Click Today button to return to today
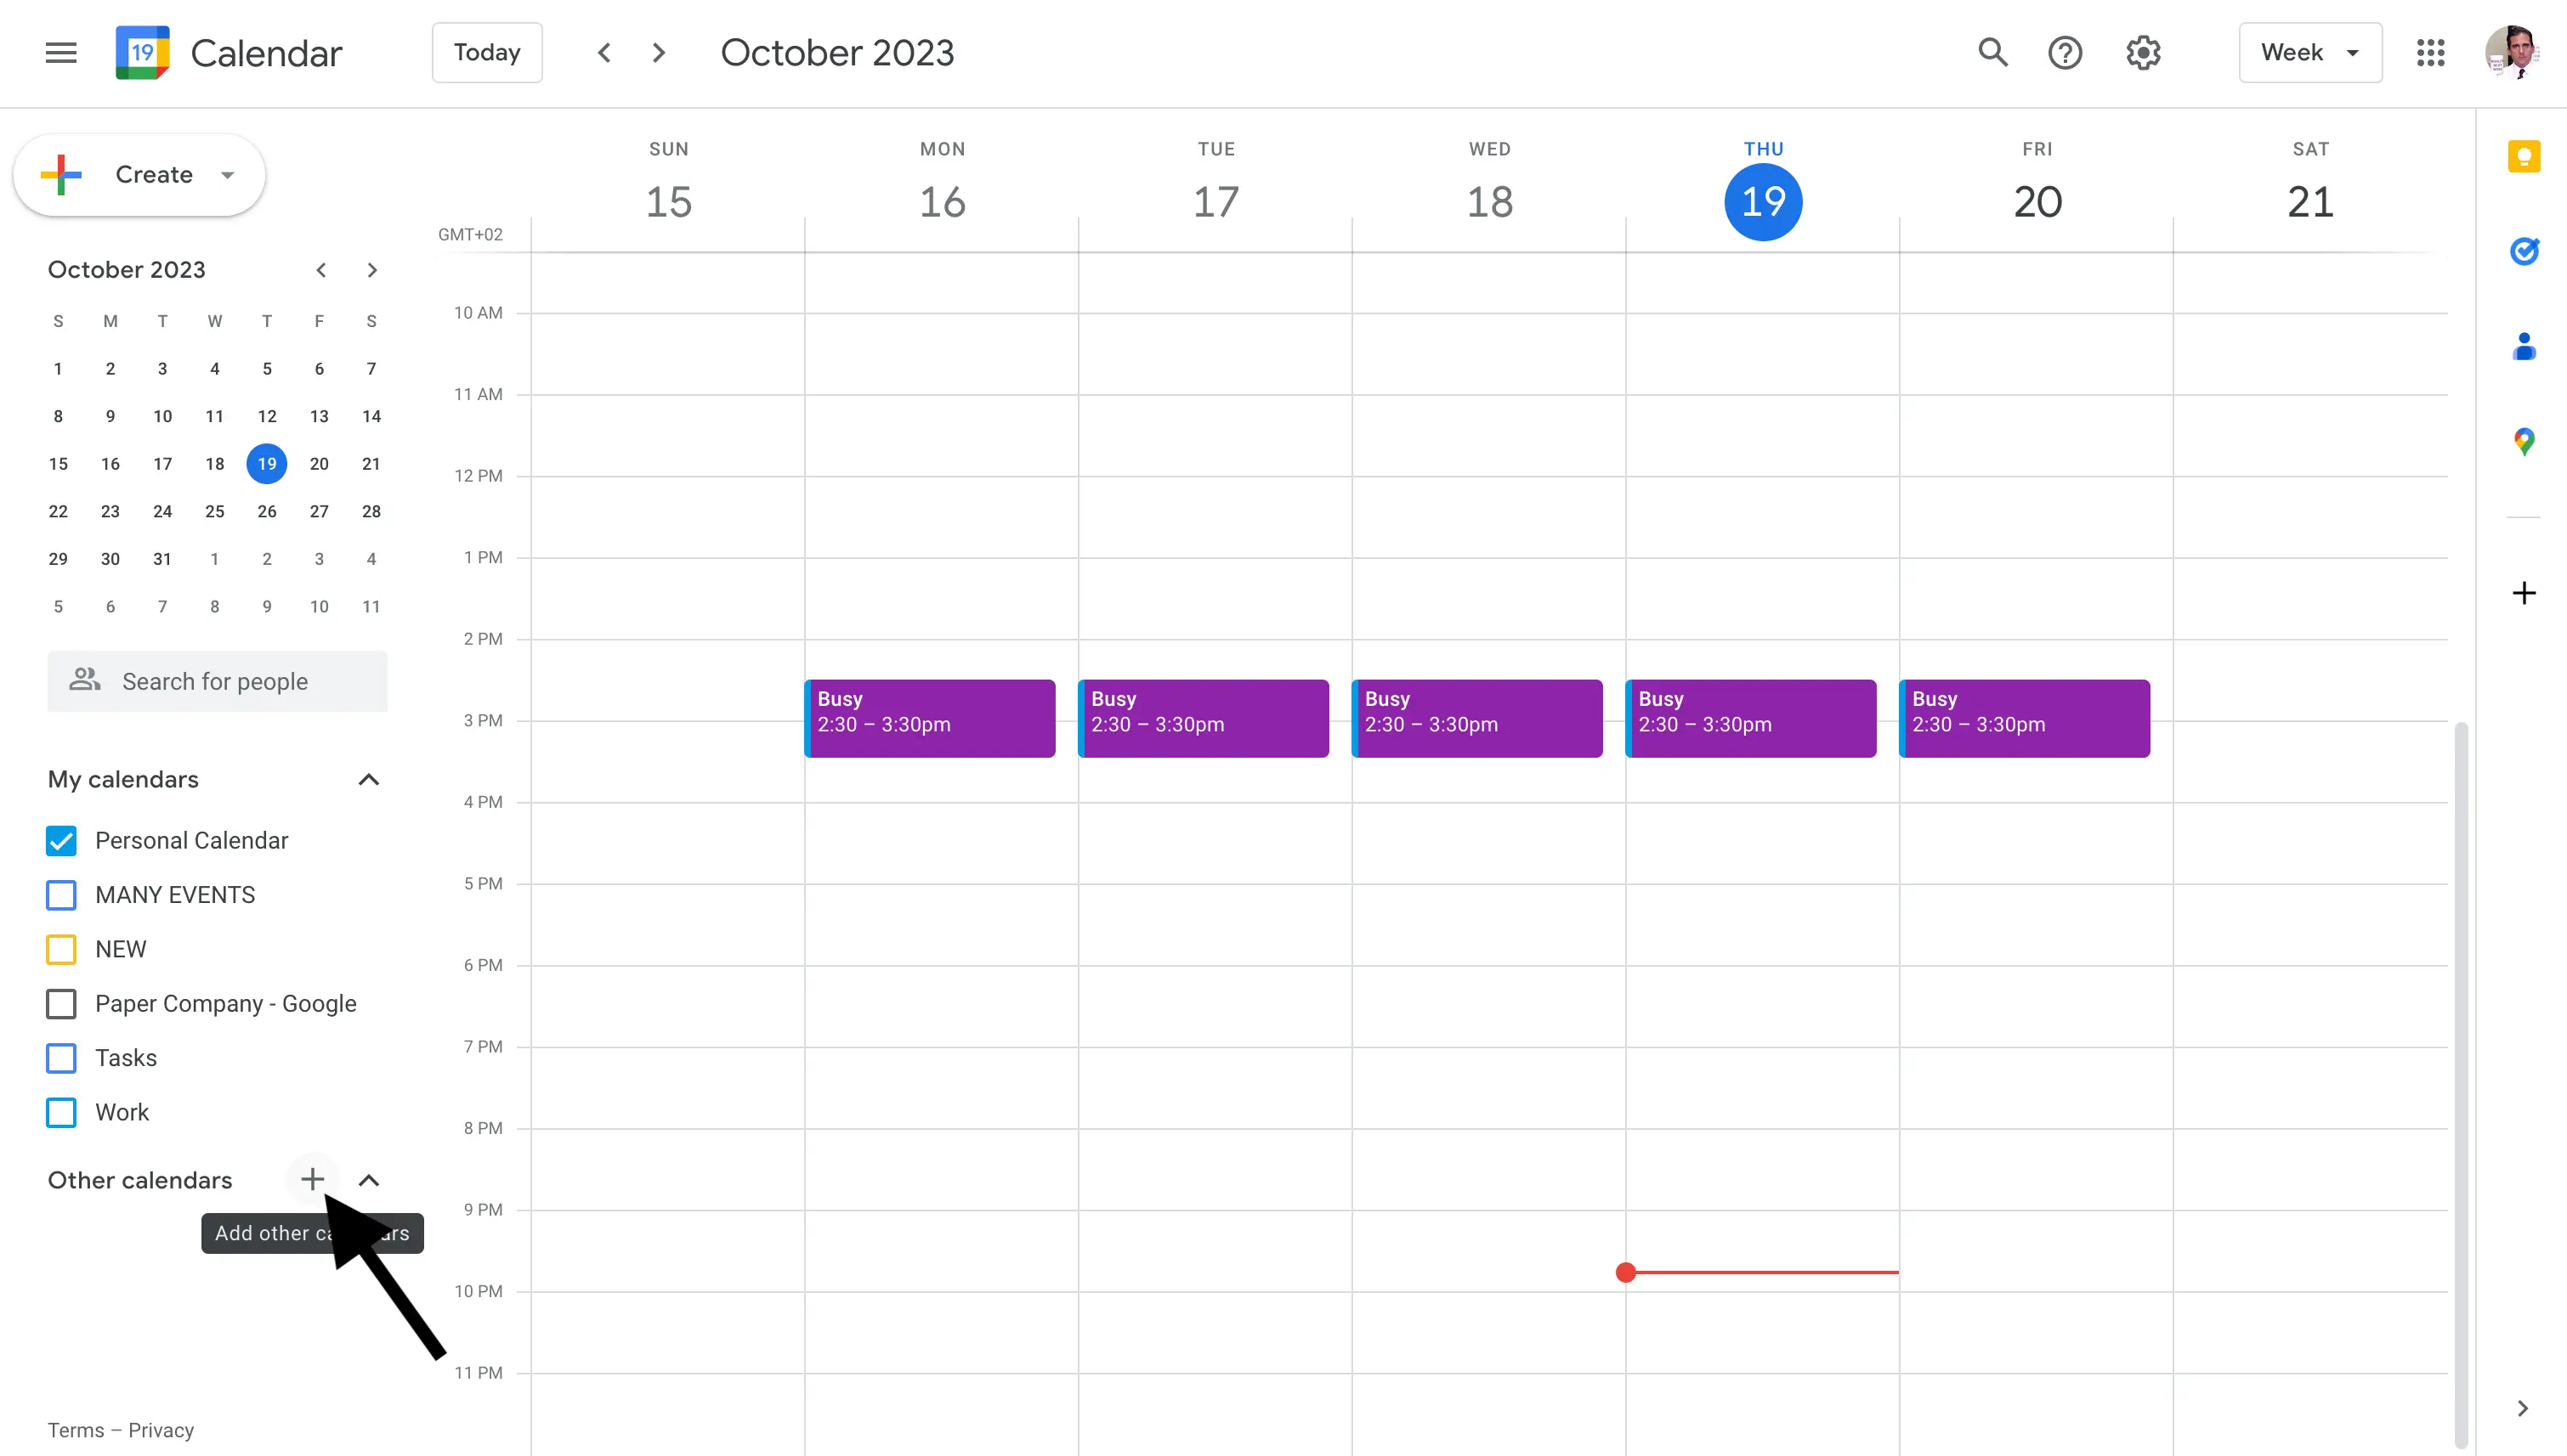2567x1456 pixels. click(484, 53)
